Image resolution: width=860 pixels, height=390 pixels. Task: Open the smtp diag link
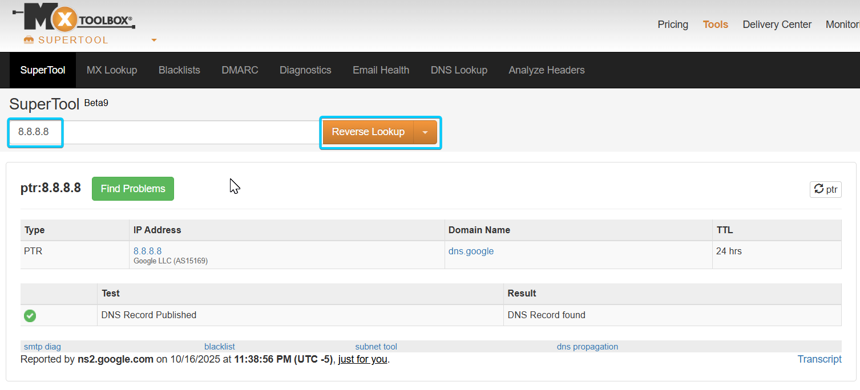click(42, 347)
